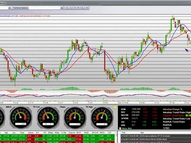Click the High column header in data table

(x=6, y=133)
